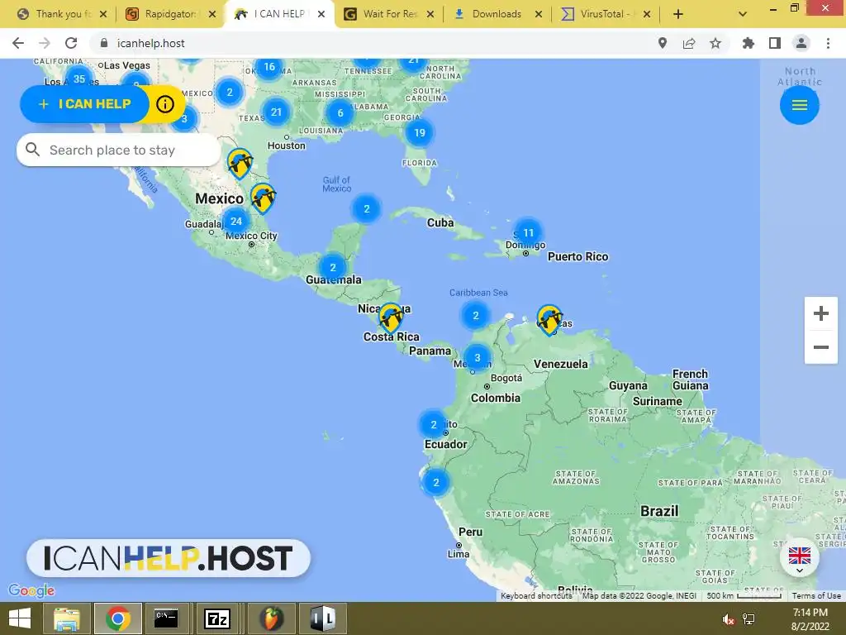
Task: Click the cluster marker 2 in Gulf of Mexico
Action: [366, 208]
